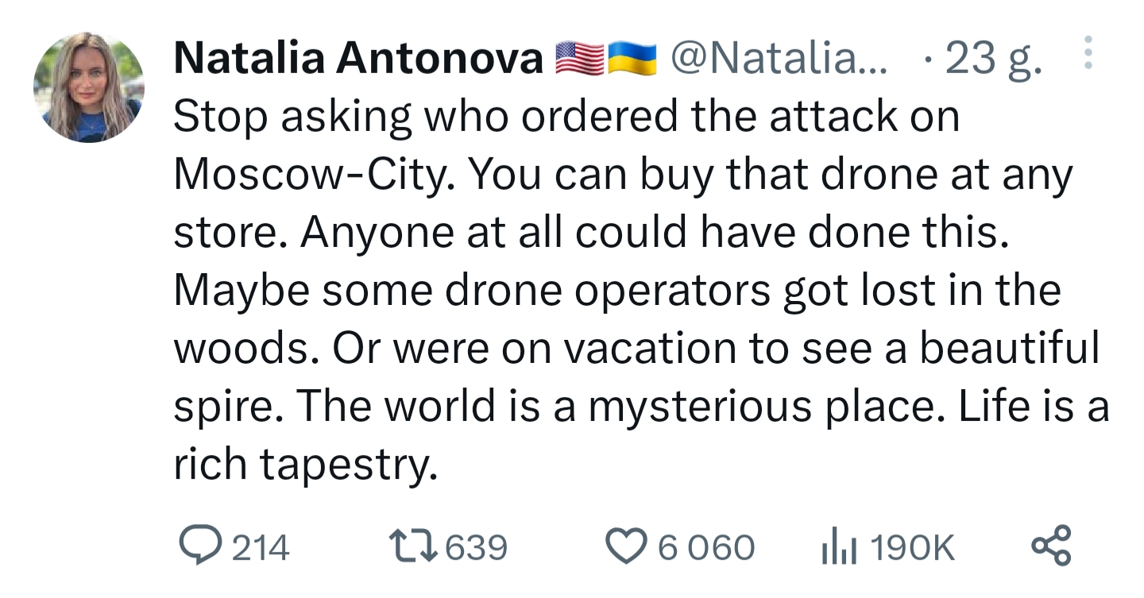Like the tweet with the heart icon
This screenshot has height=598, width=1144.
[x=627, y=547]
